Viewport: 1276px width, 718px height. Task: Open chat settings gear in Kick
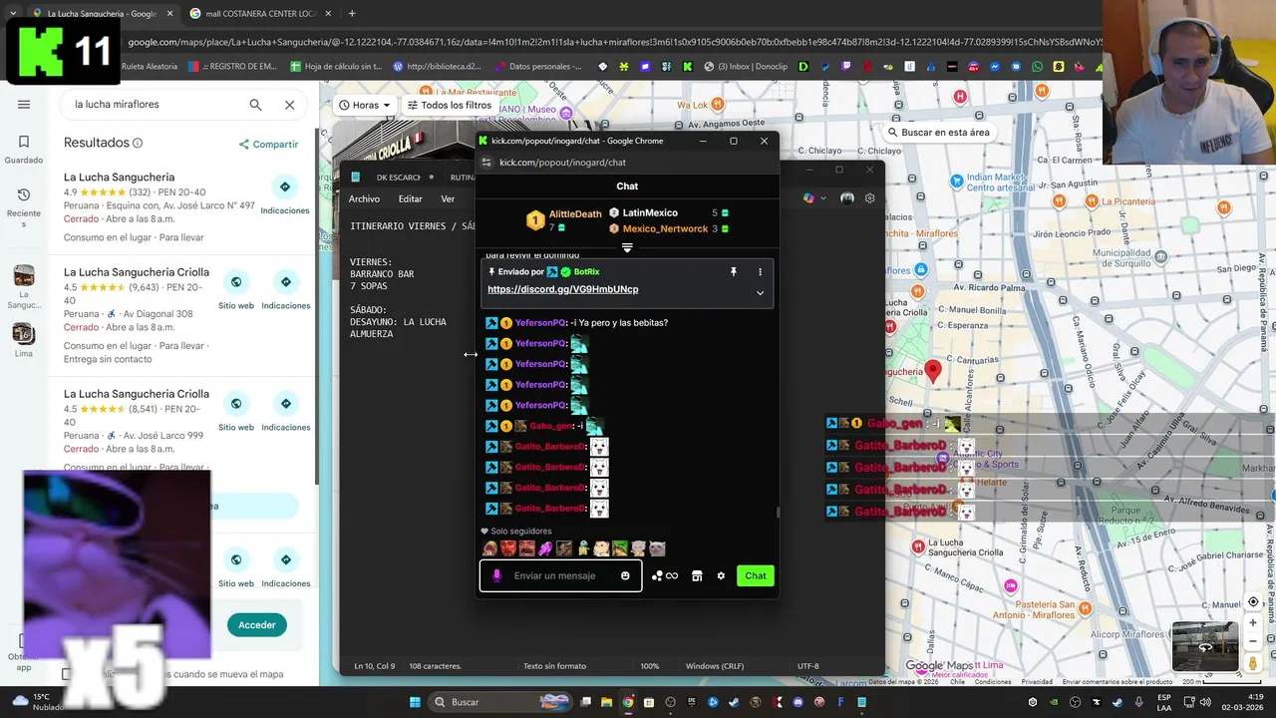721,575
